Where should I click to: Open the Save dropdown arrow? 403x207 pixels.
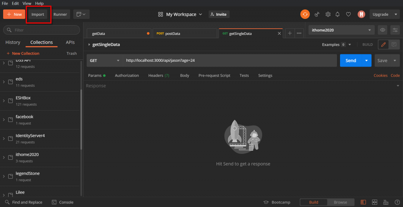(395, 61)
